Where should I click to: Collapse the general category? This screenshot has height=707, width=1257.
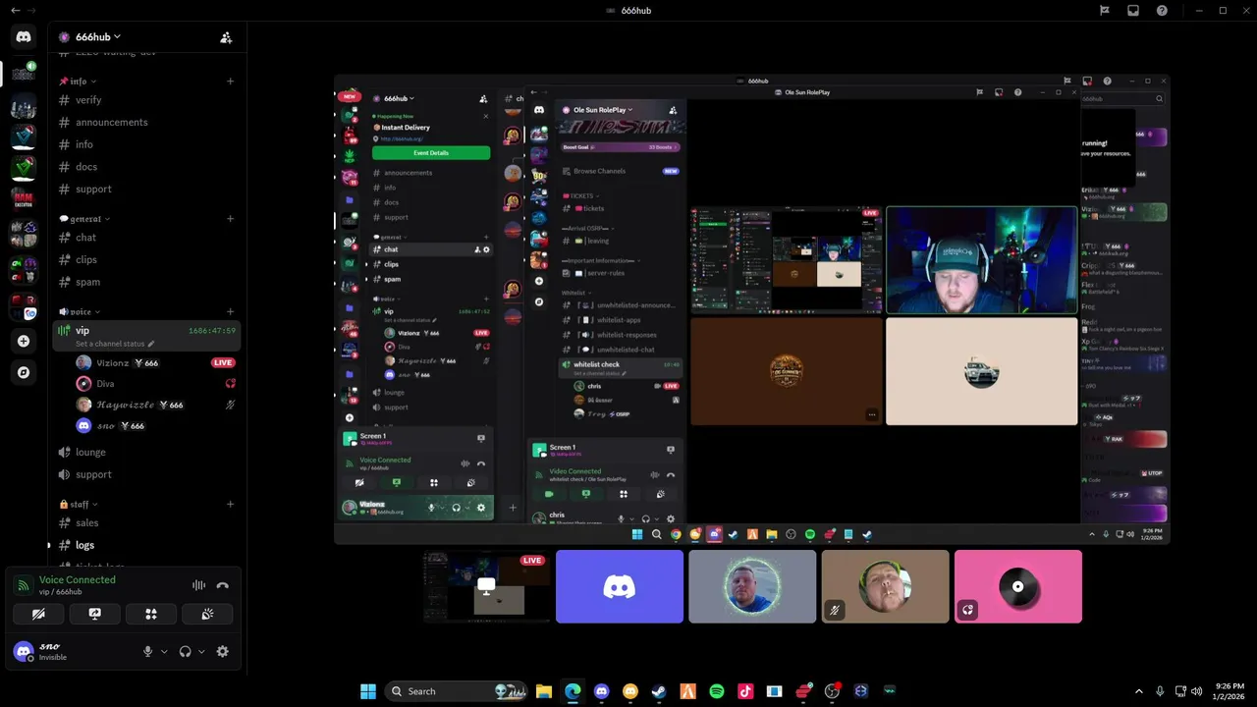(84, 219)
